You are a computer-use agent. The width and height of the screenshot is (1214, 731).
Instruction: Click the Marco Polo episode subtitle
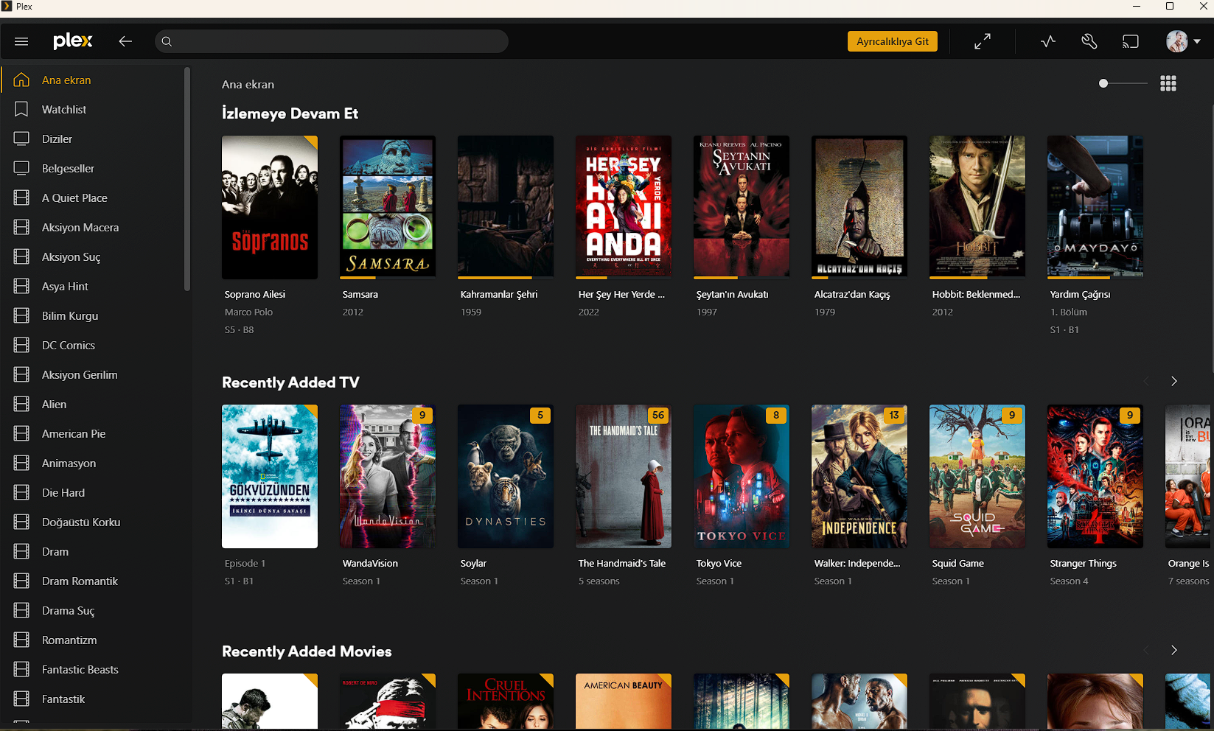pyautogui.click(x=248, y=312)
